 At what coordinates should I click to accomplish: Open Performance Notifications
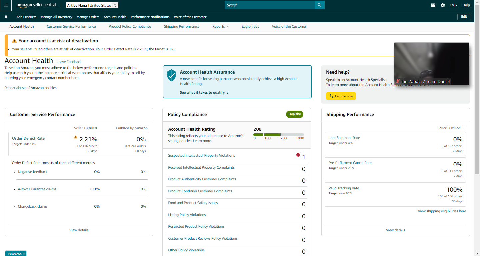coord(150,17)
